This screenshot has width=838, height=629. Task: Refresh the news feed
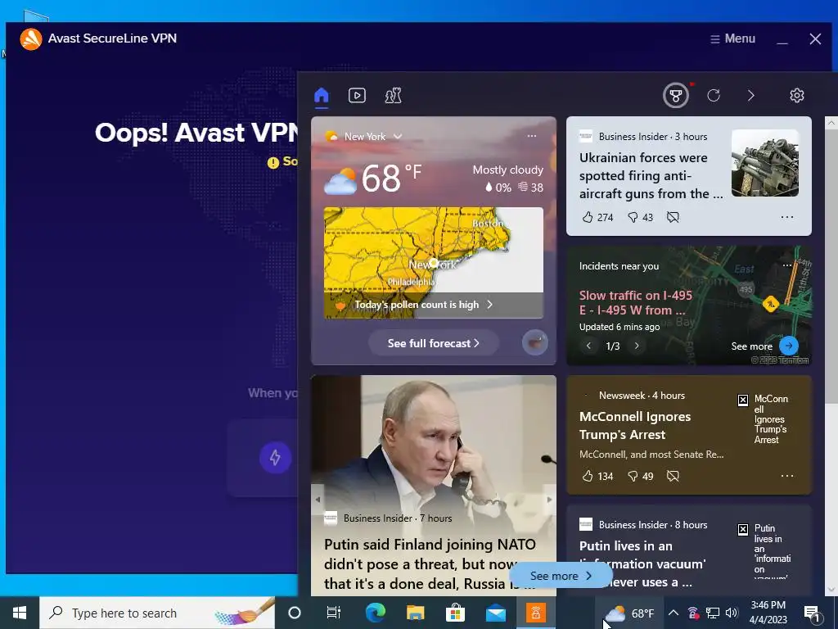(x=714, y=96)
